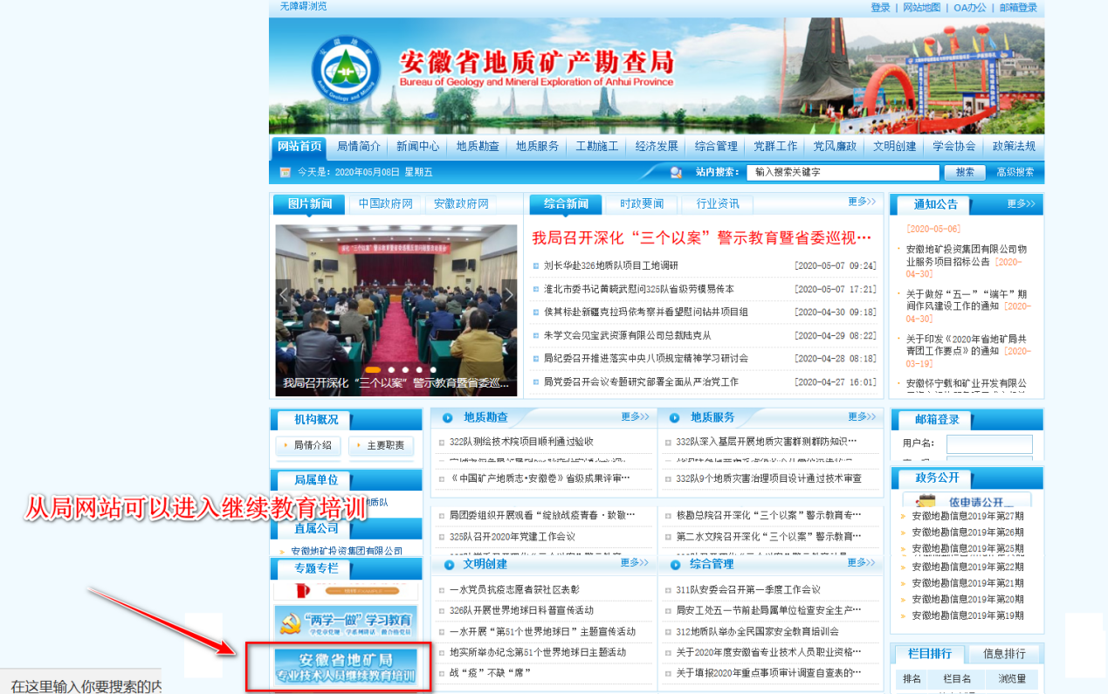Click 更多>> in the 地质服务 section header
1108x694 pixels.
[862, 416]
